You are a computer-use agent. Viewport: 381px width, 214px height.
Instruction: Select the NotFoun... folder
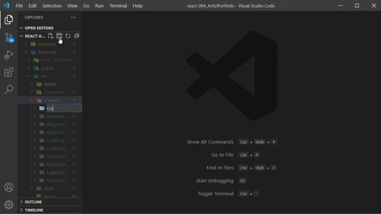(50, 180)
